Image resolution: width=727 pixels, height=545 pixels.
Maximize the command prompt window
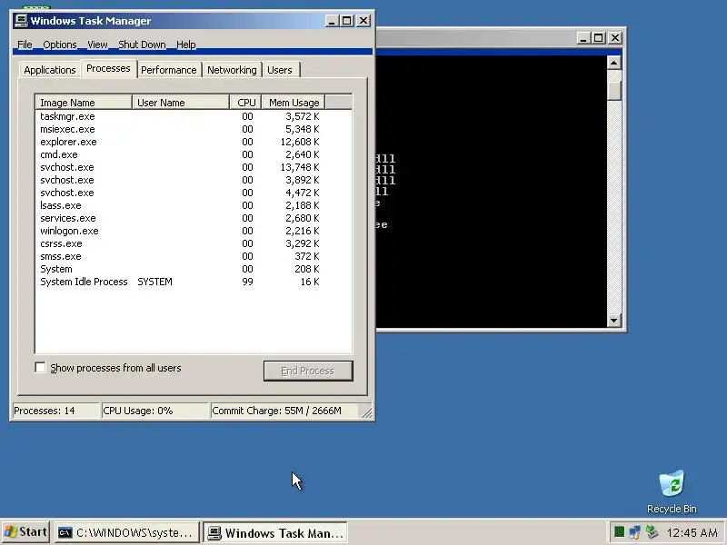pyautogui.click(x=599, y=38)
